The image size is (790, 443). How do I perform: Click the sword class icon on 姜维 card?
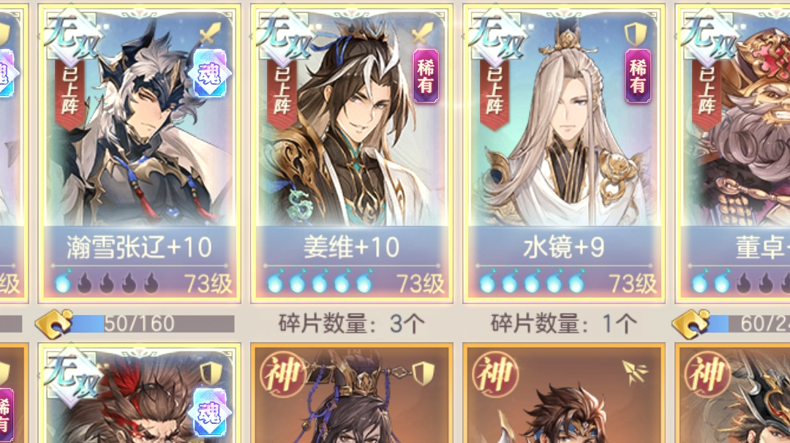(423, 33)
